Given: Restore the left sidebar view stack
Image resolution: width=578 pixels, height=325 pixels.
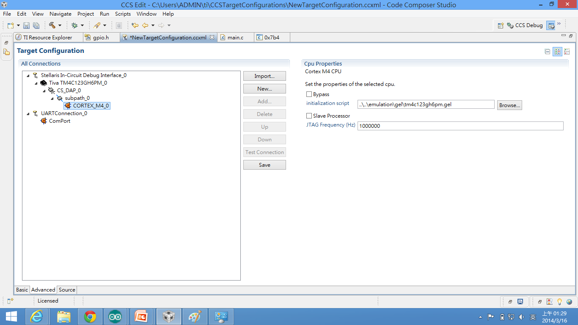Looking at the screenshot, I should (6, 43).
